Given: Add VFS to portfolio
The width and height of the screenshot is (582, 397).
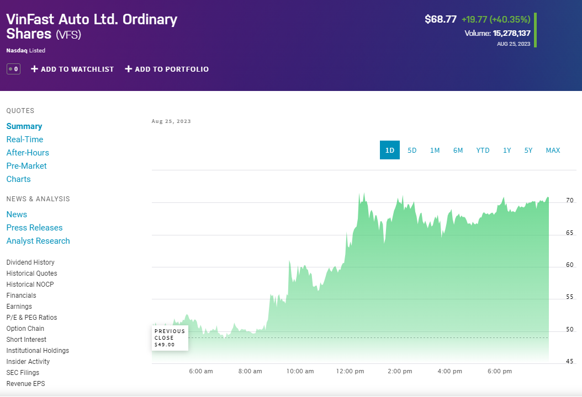Looking at the screenshot, I should pyautogui.click(x=167, y=69).
